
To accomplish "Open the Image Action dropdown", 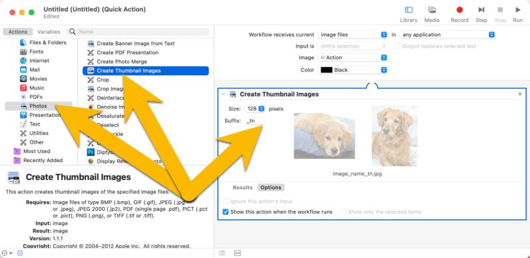I will tap(352, 58).
